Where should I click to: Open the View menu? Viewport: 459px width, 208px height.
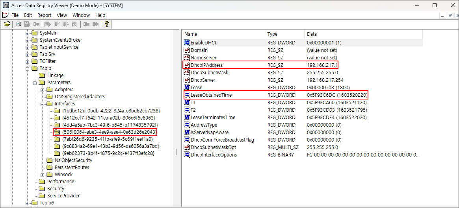point(62,15)
